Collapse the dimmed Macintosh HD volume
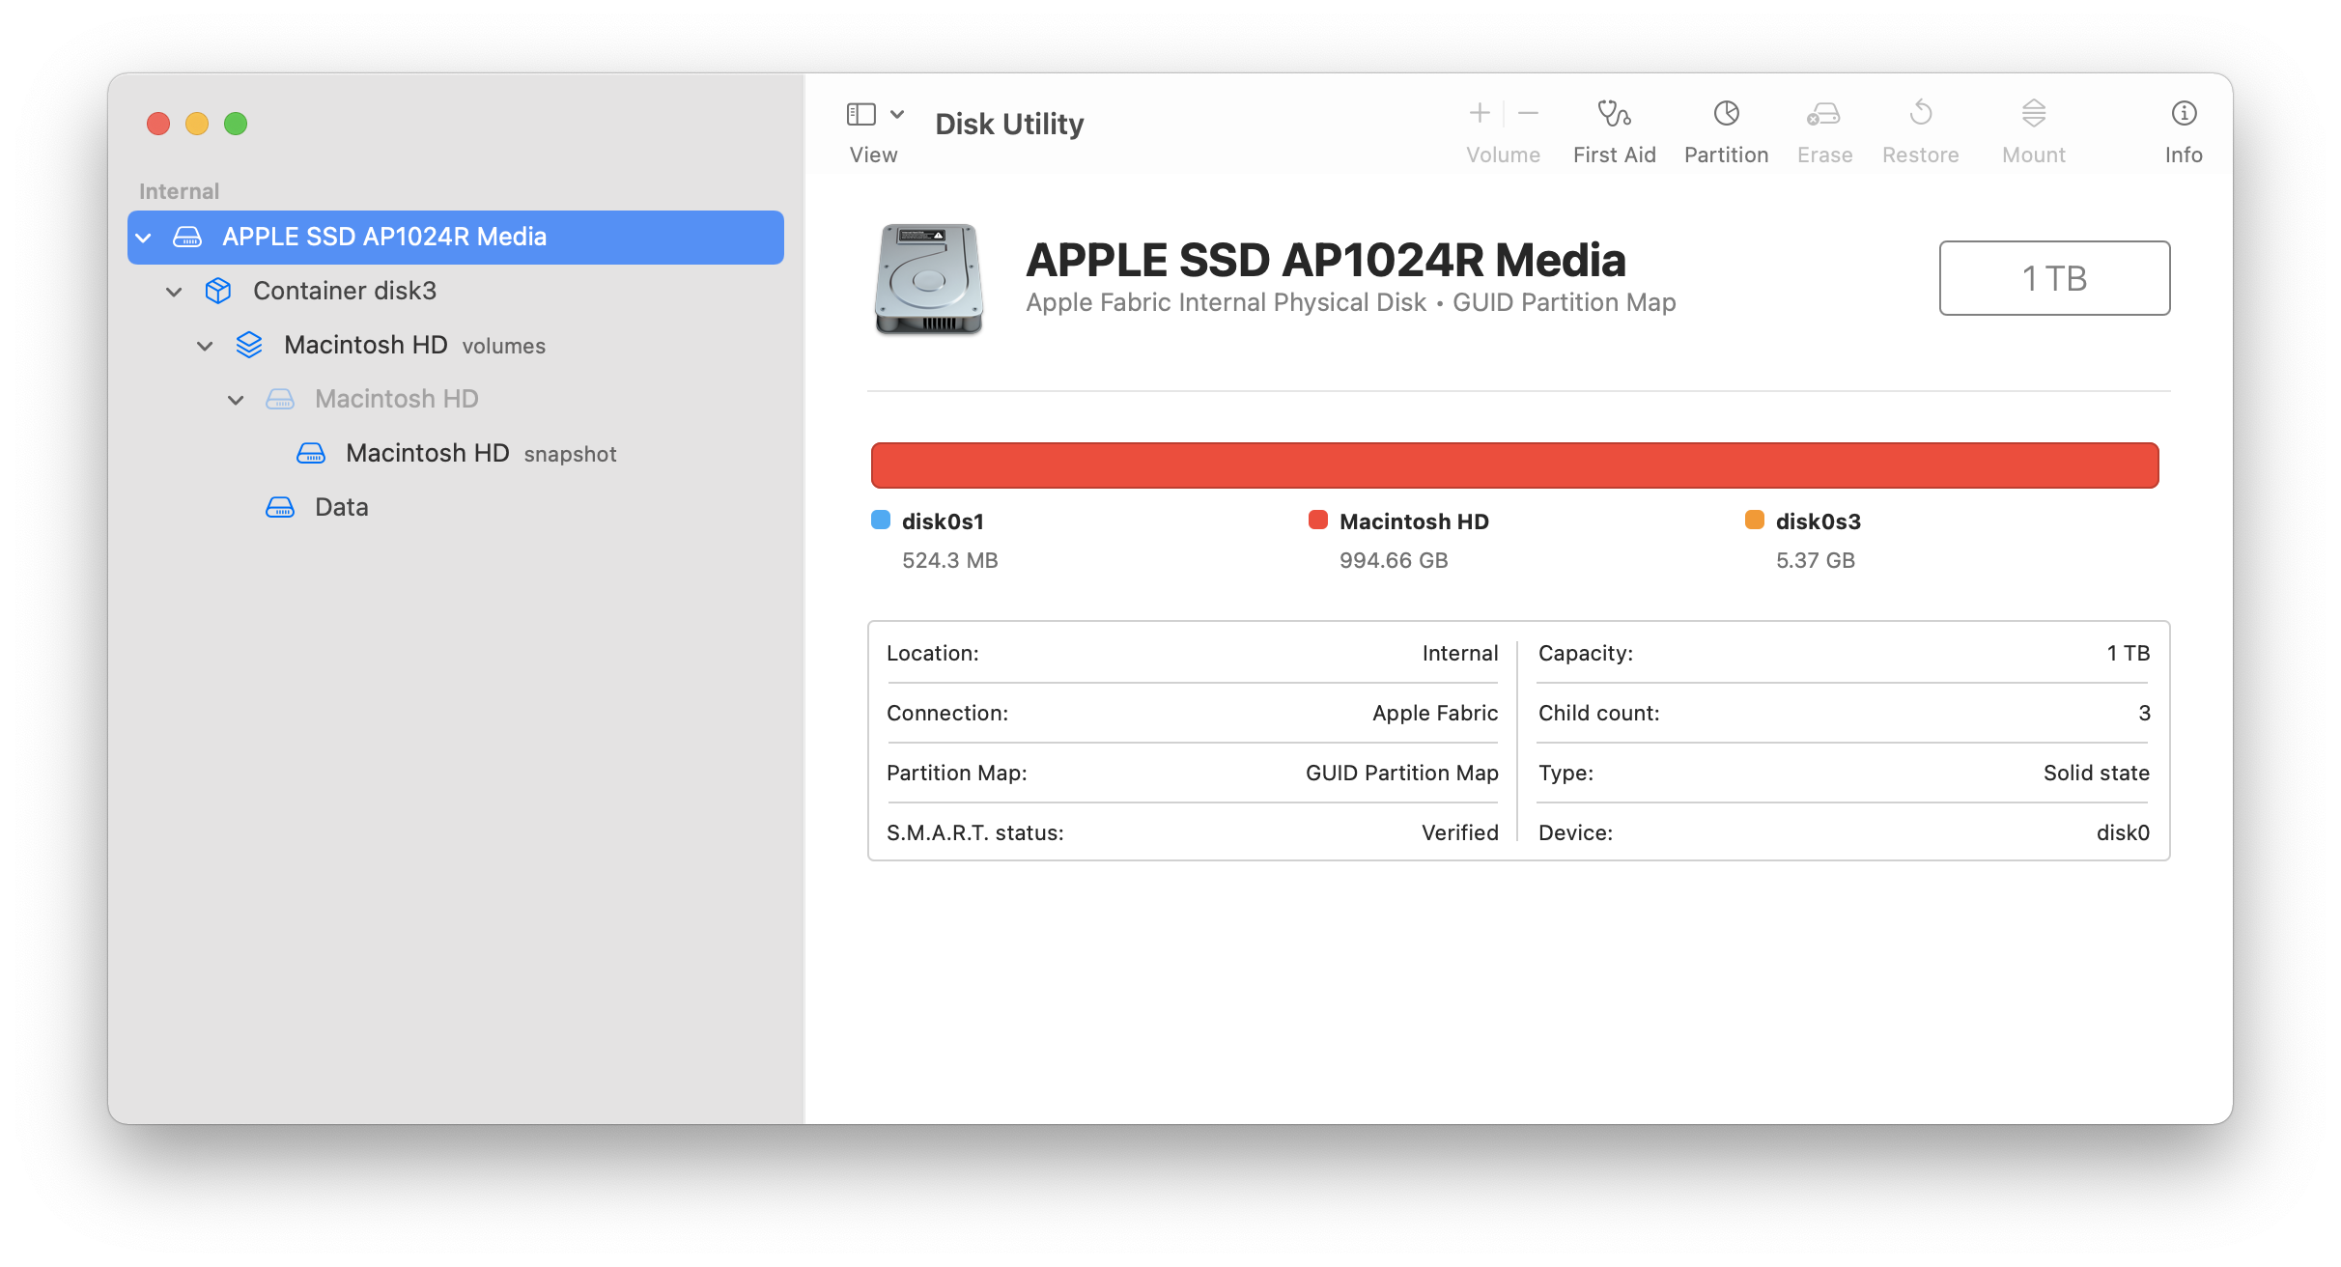Viewport: 2341px width, 1267px height. (236, 400)
